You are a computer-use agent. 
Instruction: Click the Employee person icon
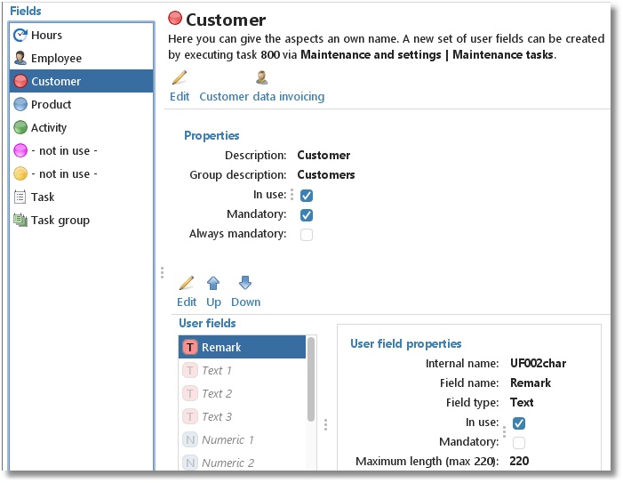(20, 58)
